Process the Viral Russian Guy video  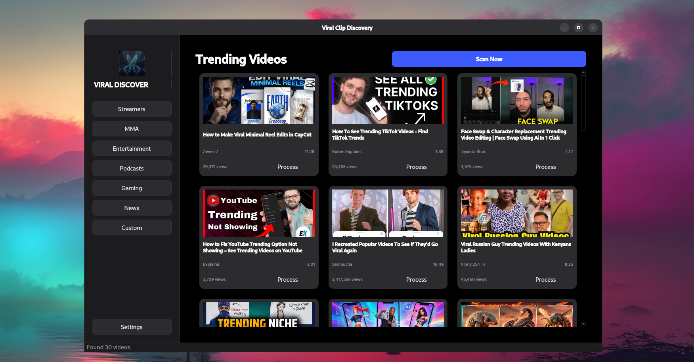[545, 280]
